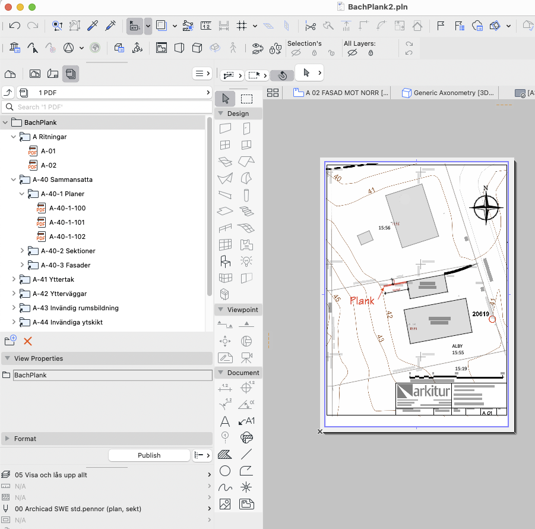Select the Marquee tool
Image resolution: width=535 pixels, height=529 pixels.
pyautogui.click(x=246, y=99)
